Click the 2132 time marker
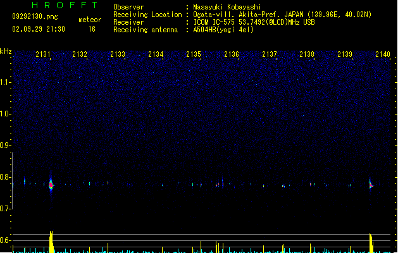Image resolution: width=398 pixels, height=253 pixels. [x=80, y=54]
